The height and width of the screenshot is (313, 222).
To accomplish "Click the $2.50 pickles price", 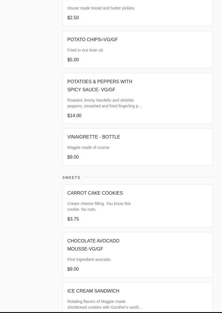I will click(73, 18).
